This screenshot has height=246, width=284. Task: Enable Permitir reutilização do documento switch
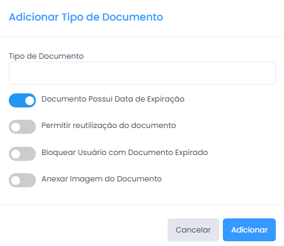(x=22, y=127)
